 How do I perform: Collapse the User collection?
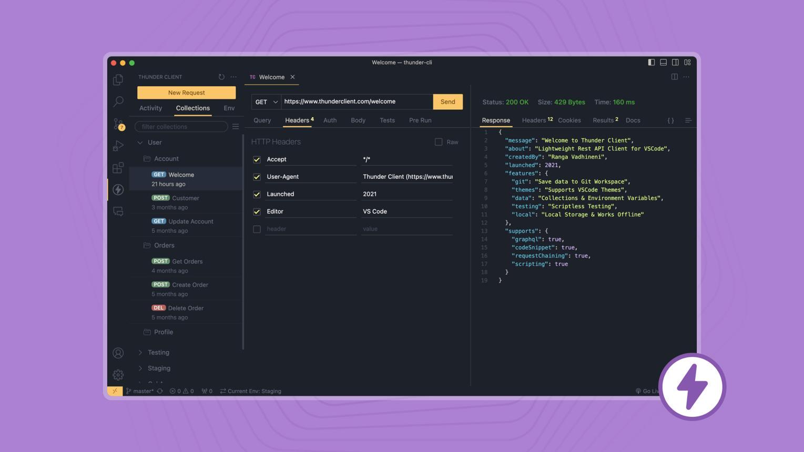(141, 142)
